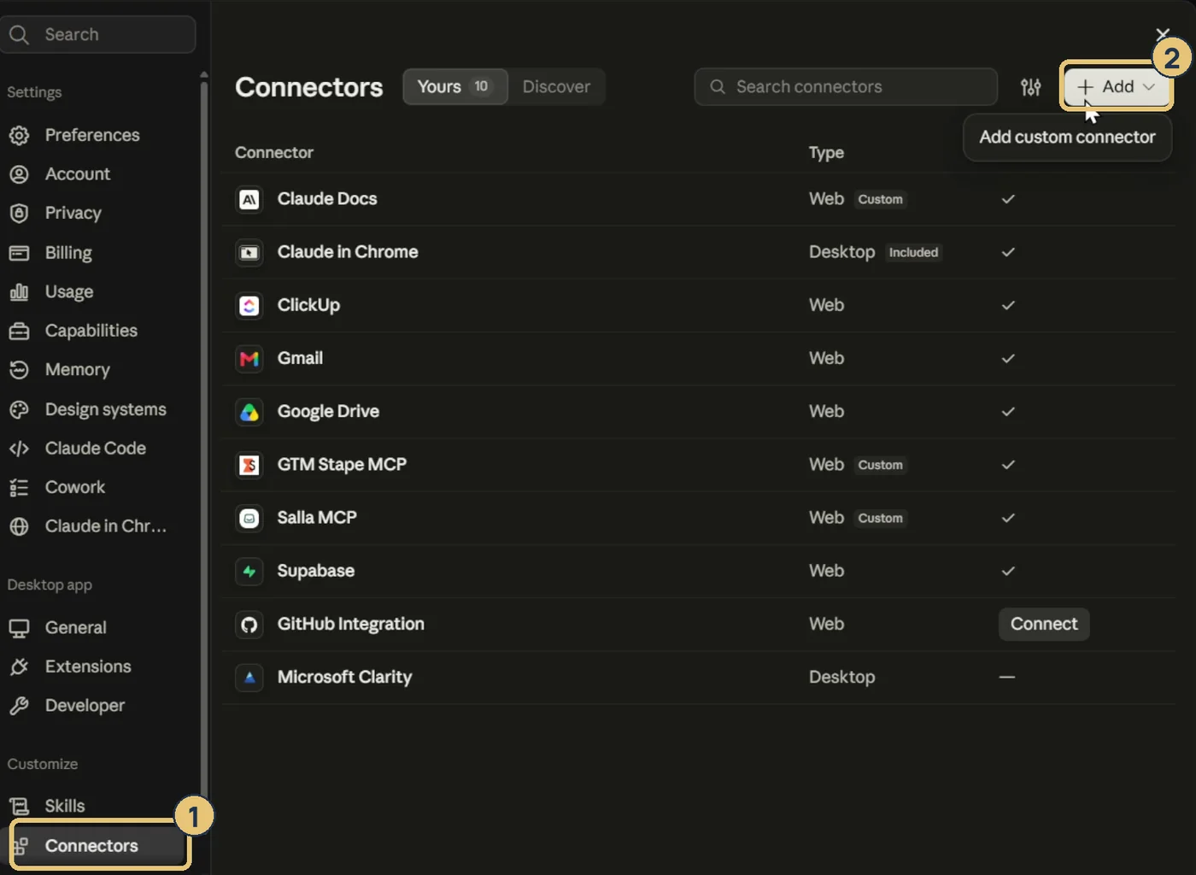Image resolution: width=1196 pixels, height=875 pixels.
Task: Click the Claude Code brackets icon
Action: point(19,449)
